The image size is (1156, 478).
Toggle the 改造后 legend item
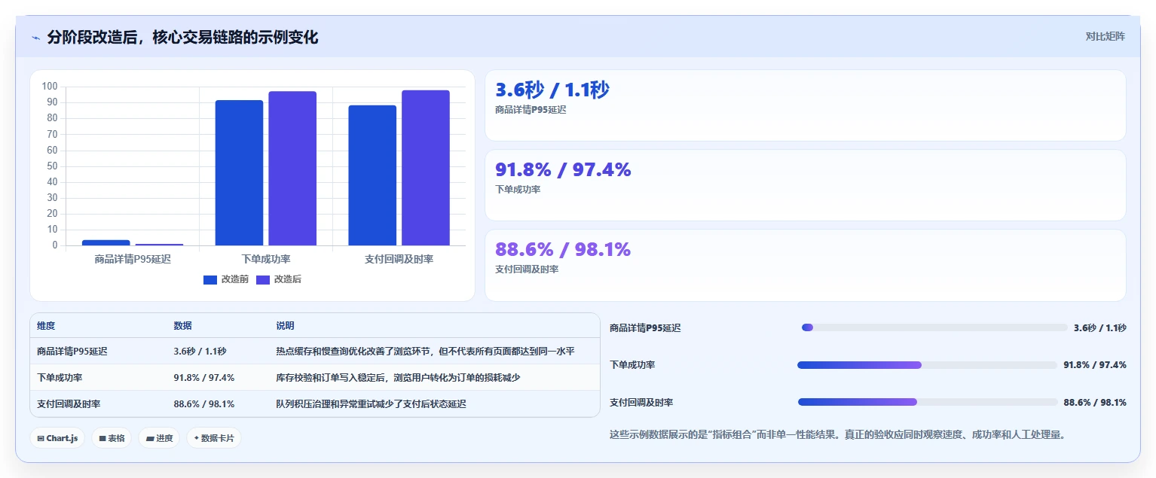point(279,279)
